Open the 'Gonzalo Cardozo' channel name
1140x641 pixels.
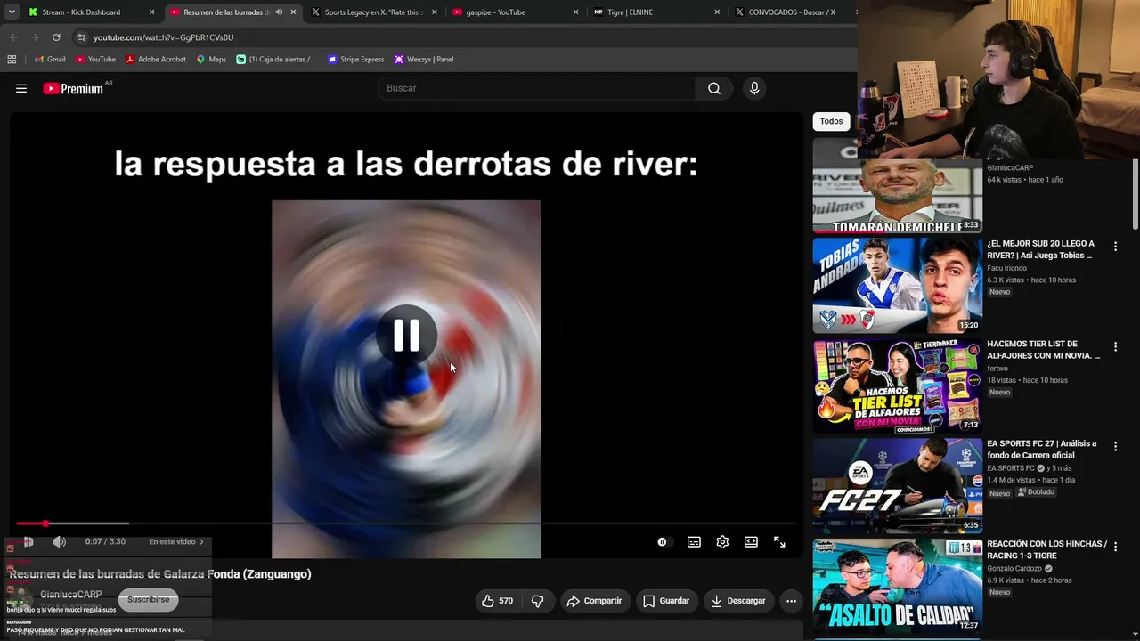[x=1016, y=568]
